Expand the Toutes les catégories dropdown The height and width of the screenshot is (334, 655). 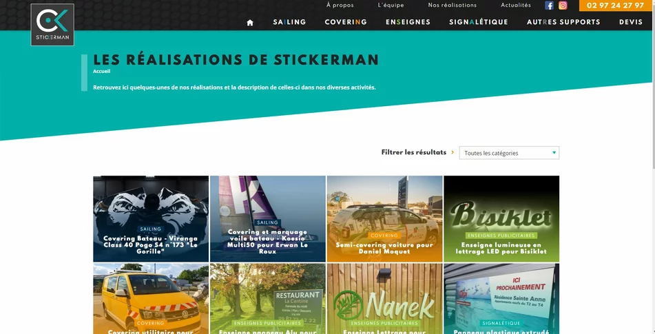click(x=509, y=153)
